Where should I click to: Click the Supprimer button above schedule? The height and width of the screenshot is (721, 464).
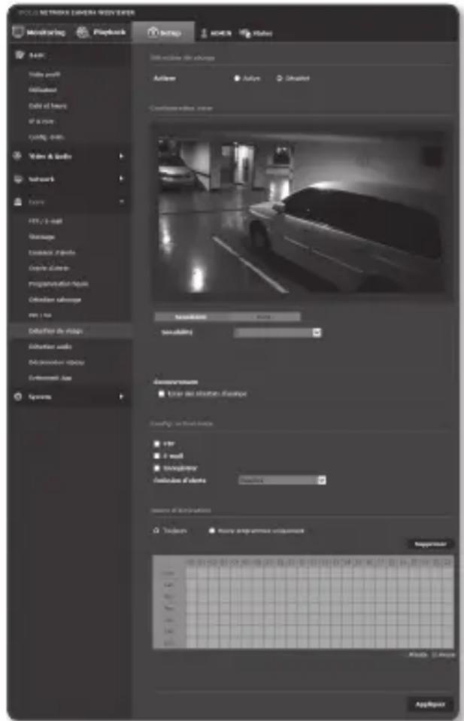tap(431, 543)
